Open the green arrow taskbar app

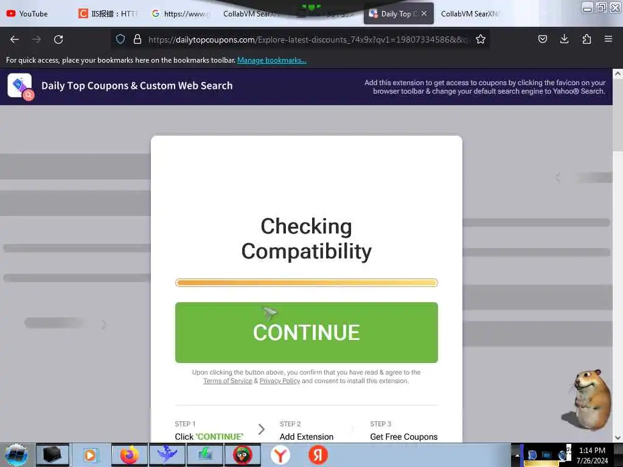click(x=205, y=455)
